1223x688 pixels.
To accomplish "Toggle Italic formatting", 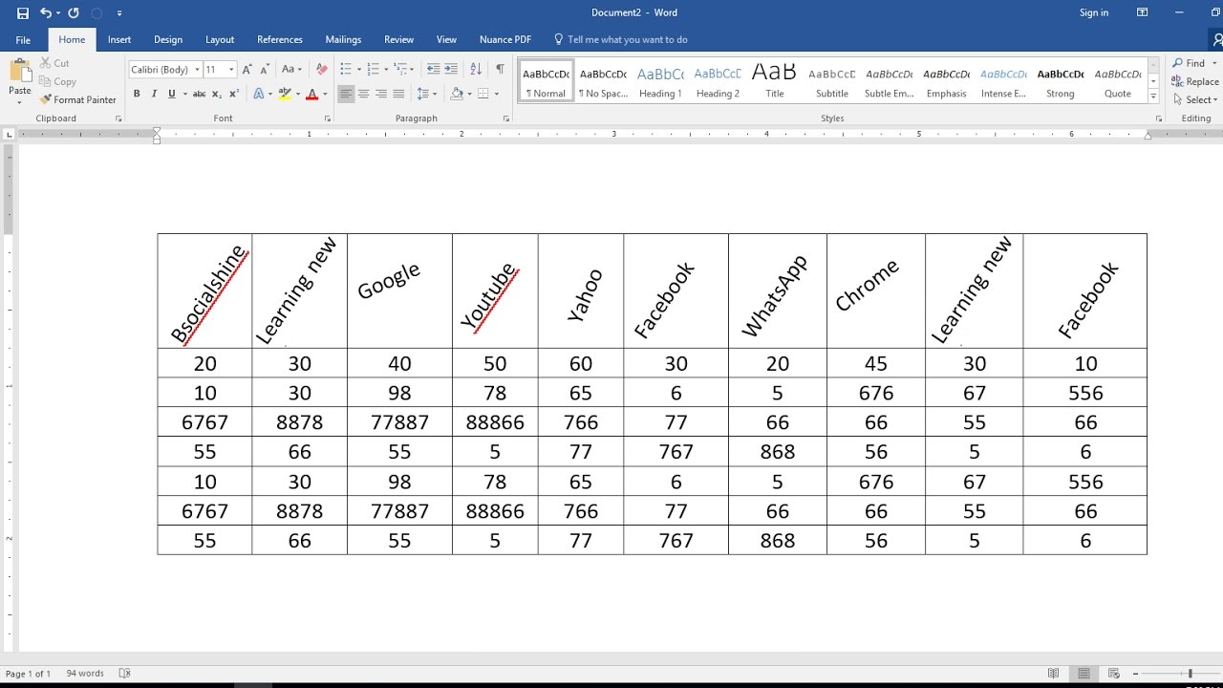I will [x=154, y=94].
